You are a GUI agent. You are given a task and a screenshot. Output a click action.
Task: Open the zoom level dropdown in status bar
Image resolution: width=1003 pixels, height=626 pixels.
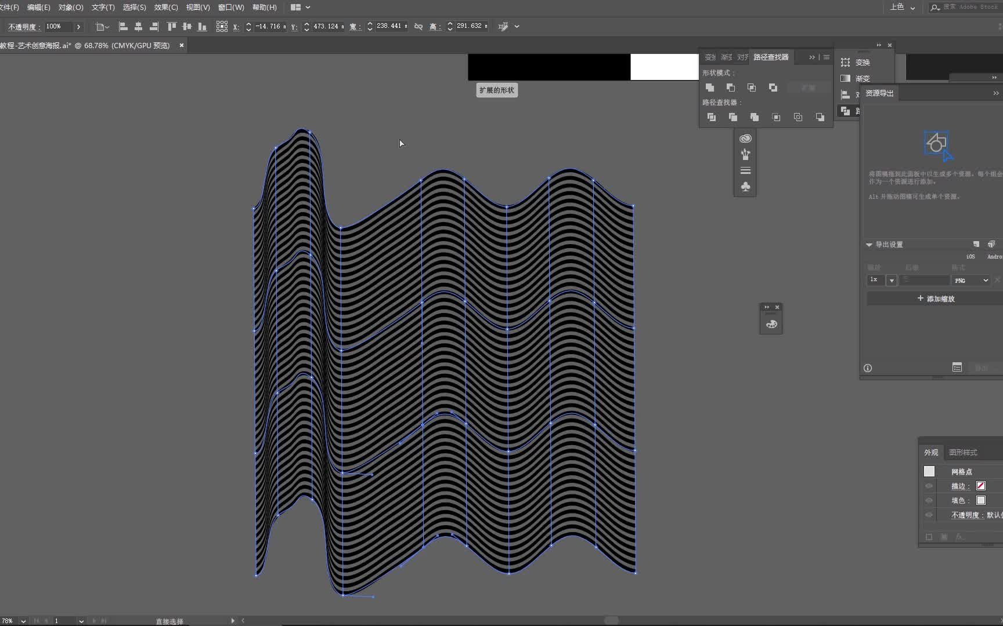23,621
